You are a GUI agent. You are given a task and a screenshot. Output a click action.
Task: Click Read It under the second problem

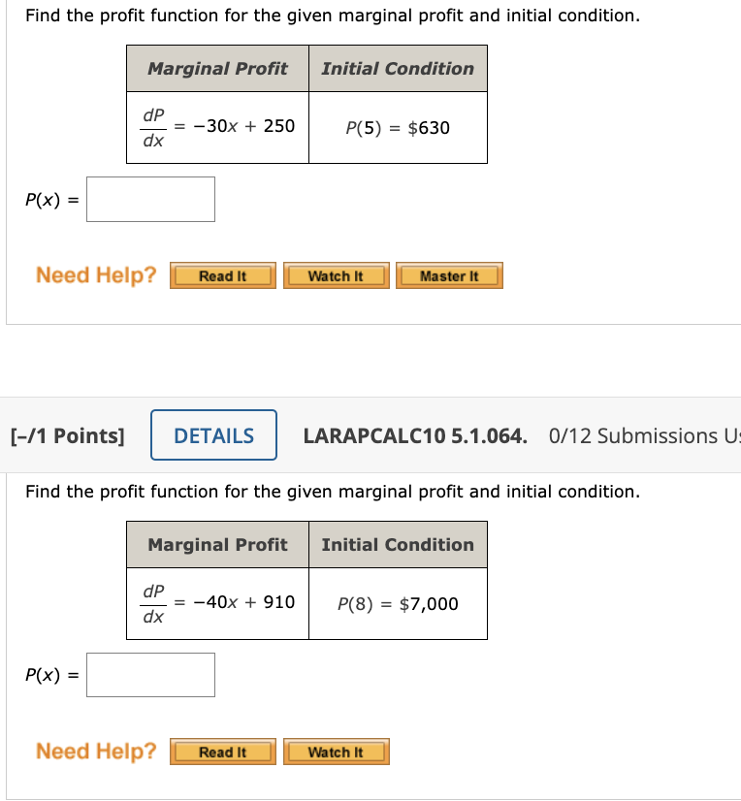pyautogui.click(x=222, y=752)
